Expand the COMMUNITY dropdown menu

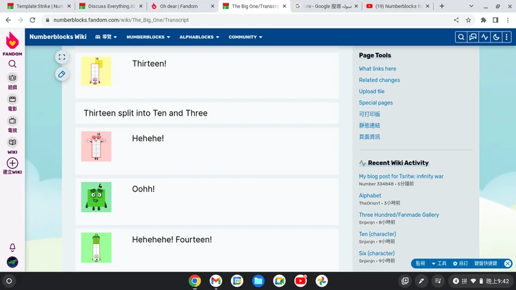click(x=245, y=37)
